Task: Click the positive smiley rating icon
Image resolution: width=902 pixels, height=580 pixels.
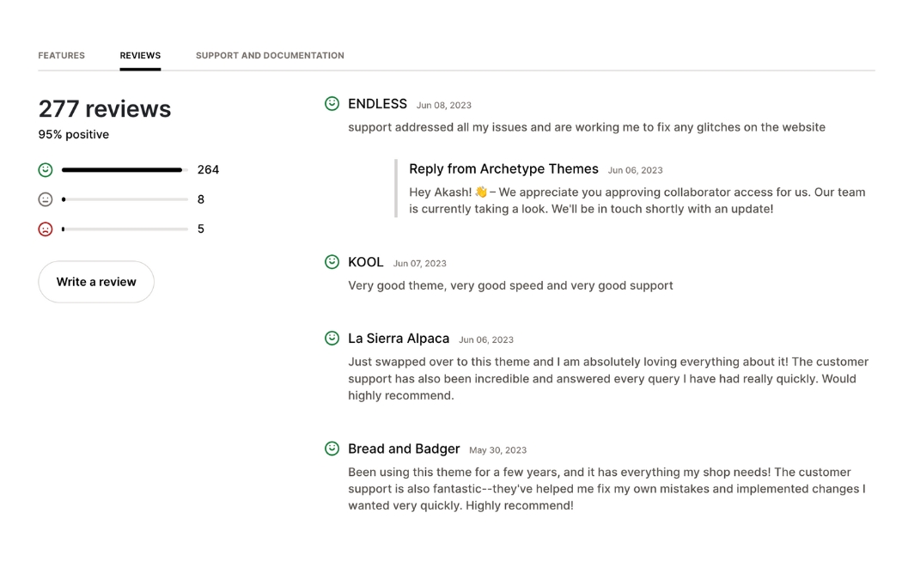Action: point(46,169)
